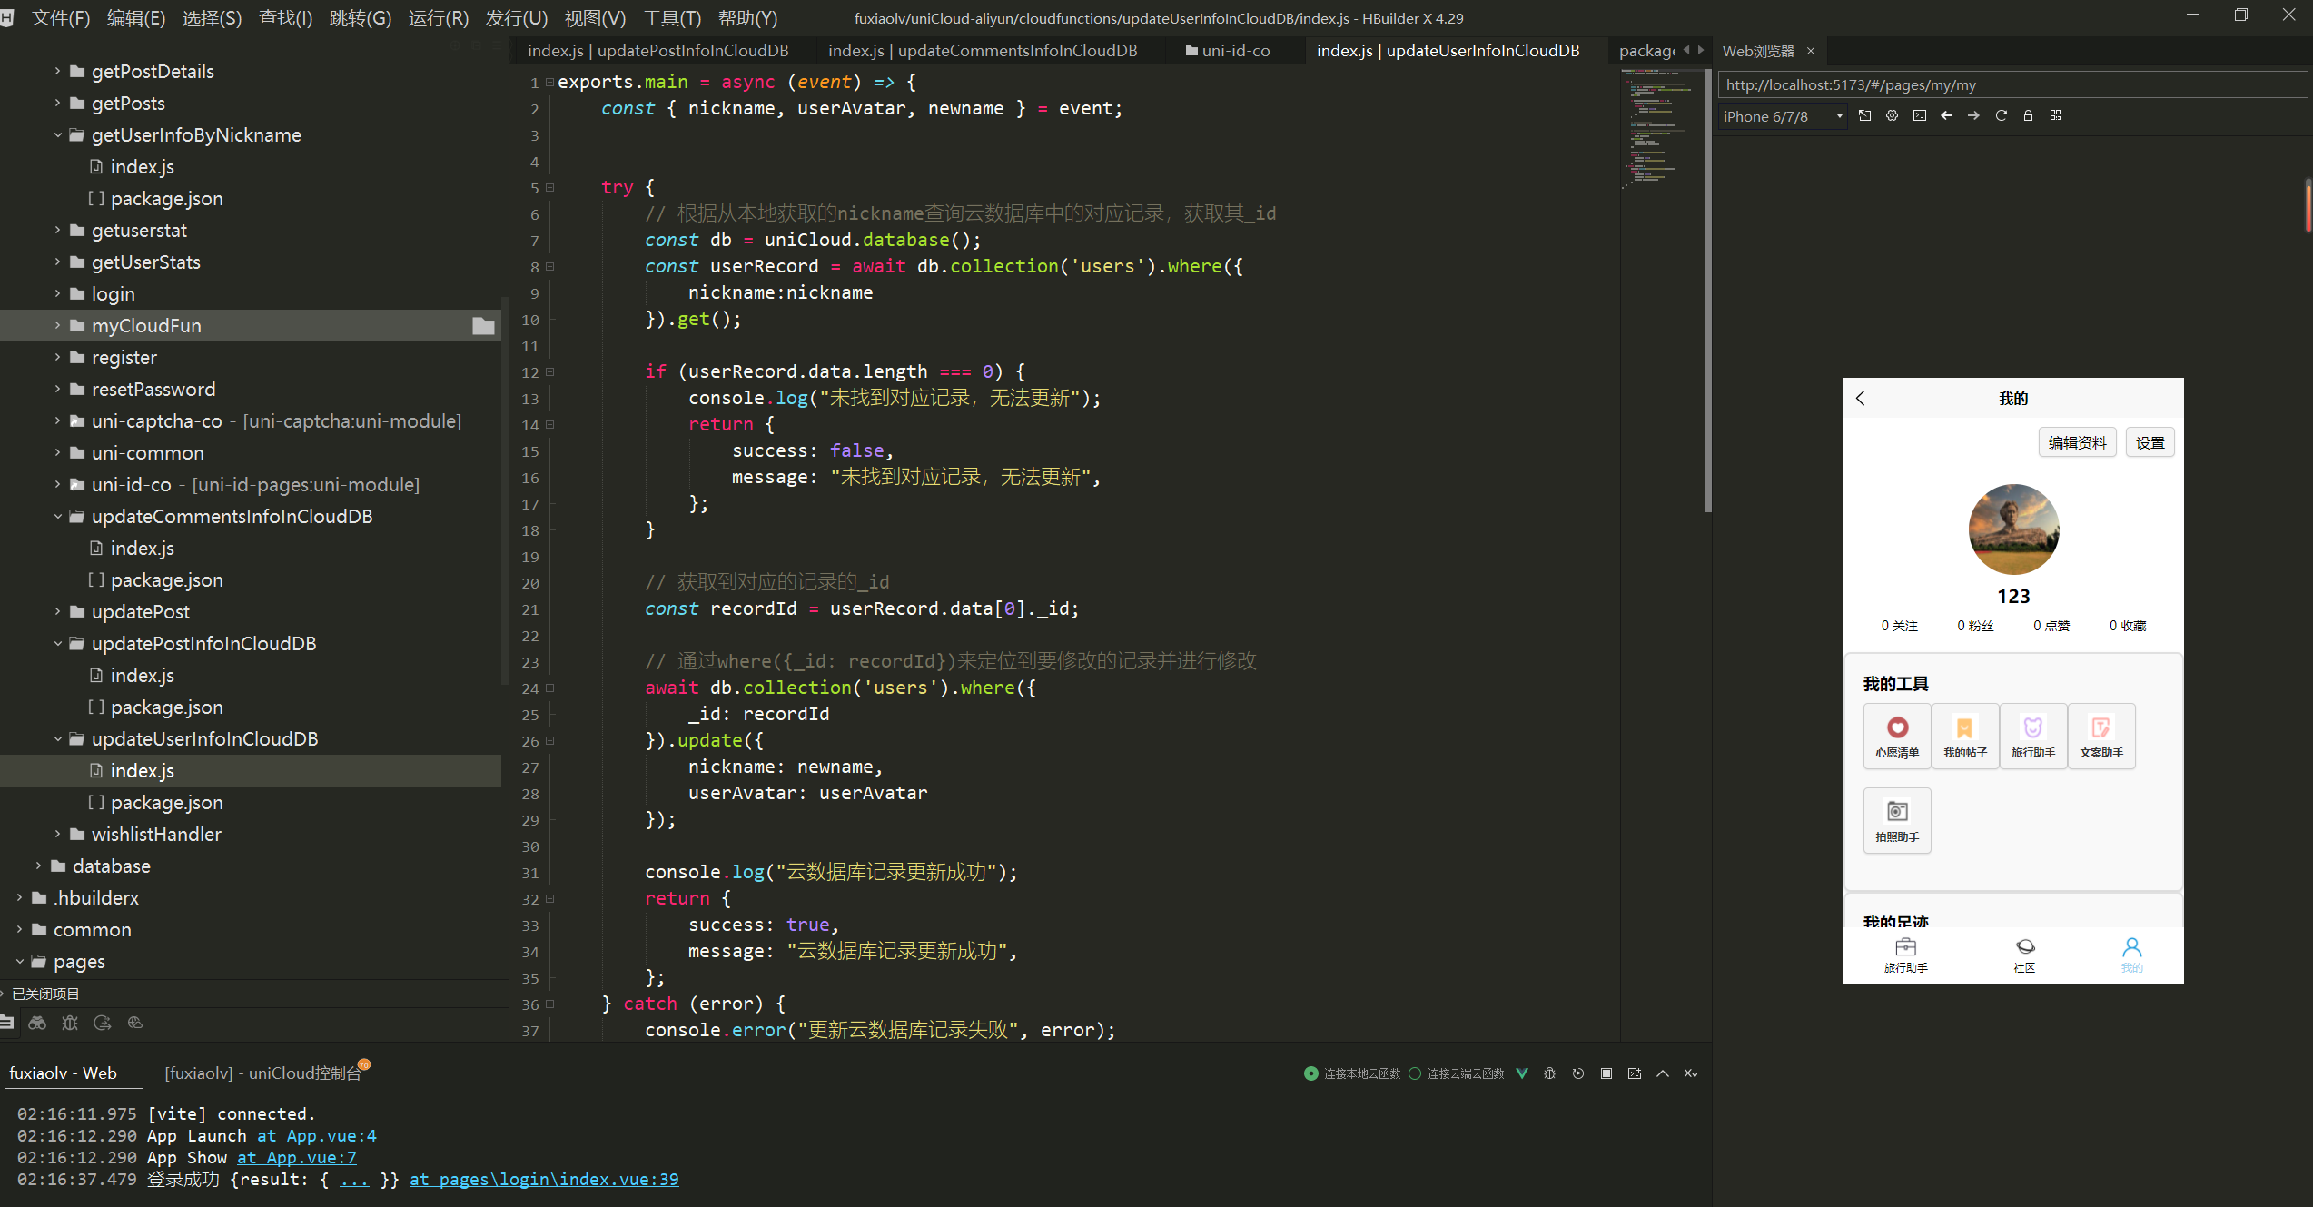
Task: Toggle the lock icon in browser toolbar
Action: [2028, 115]
